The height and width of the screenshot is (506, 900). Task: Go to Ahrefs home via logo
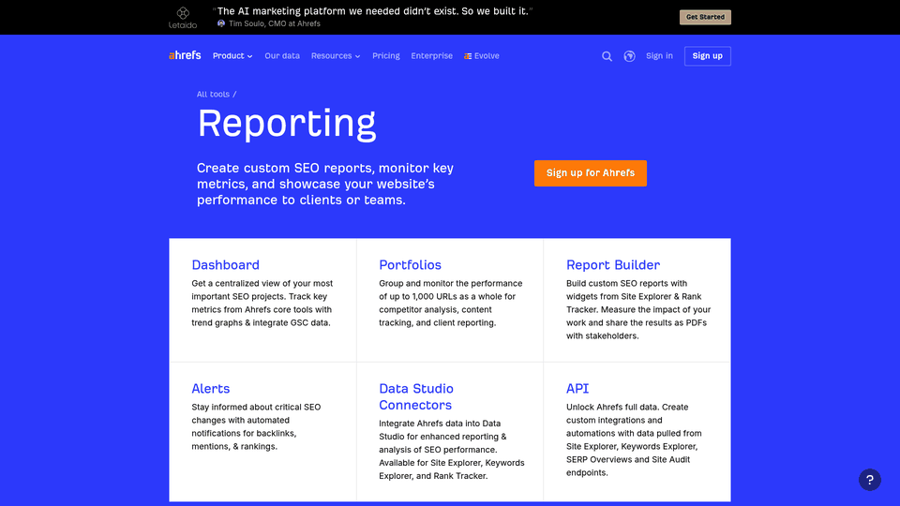pyautogui.click(x=185, y=55)
